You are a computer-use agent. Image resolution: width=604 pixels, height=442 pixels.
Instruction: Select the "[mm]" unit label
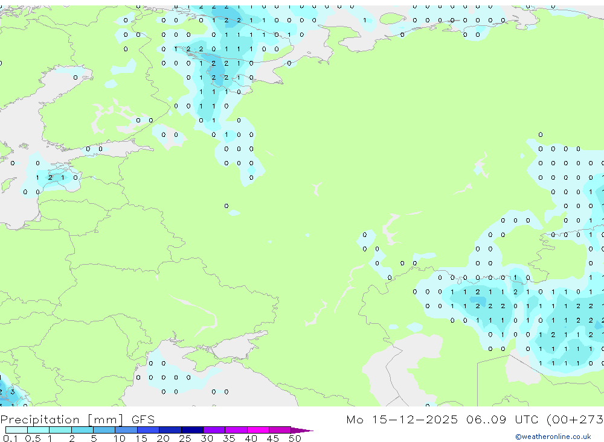click(106, 420)
